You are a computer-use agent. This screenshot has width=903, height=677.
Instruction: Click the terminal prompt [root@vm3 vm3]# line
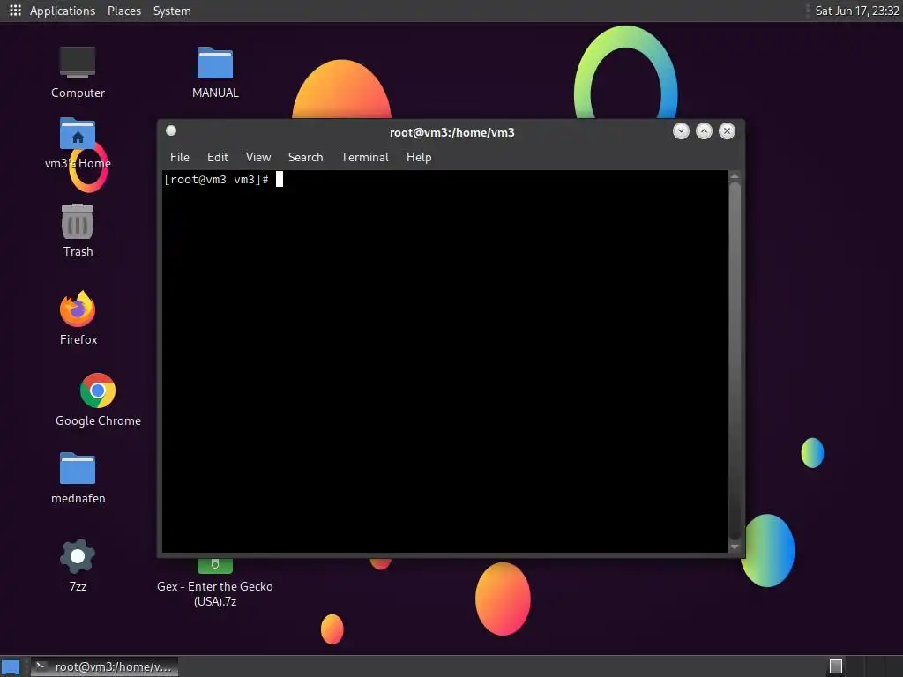coord(217,180)
